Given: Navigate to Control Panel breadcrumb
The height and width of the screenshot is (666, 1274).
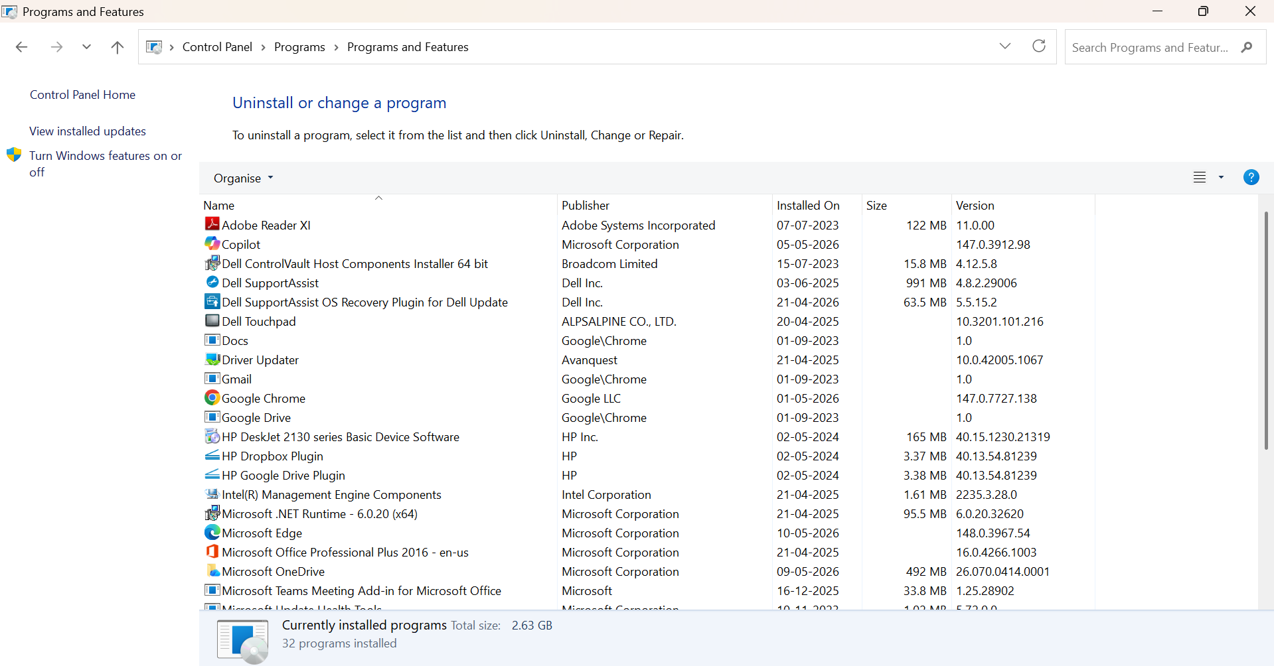Looking at the screenshot, I should tap(217, 47).
